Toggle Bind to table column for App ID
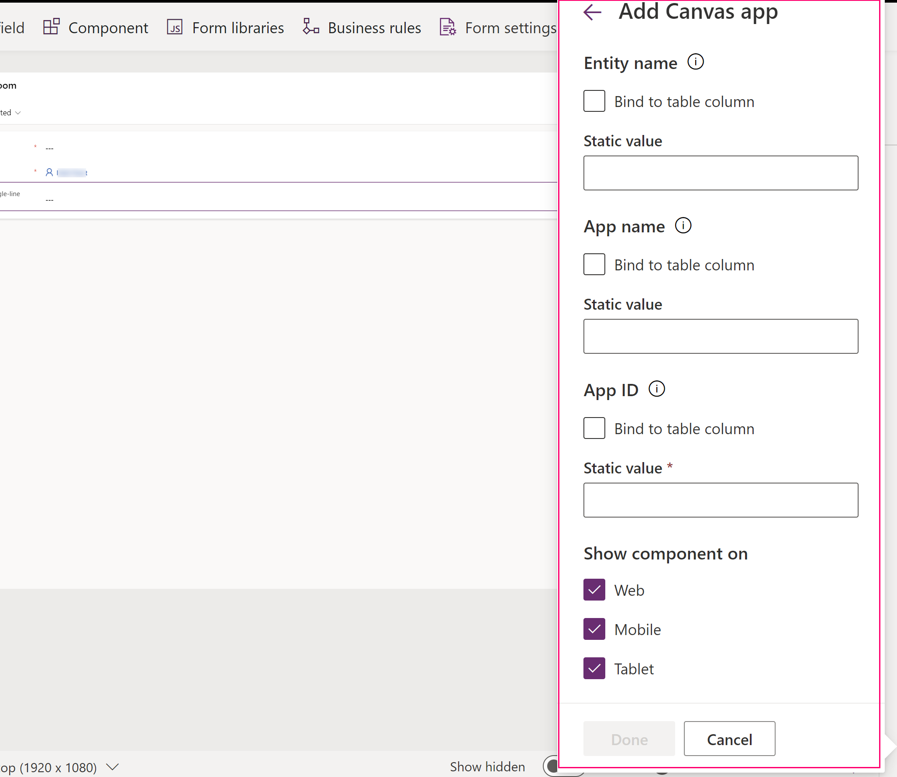 coord(595,428)
